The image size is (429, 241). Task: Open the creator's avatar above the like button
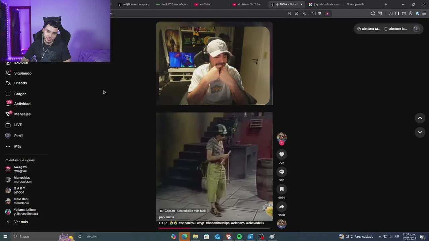282,137
